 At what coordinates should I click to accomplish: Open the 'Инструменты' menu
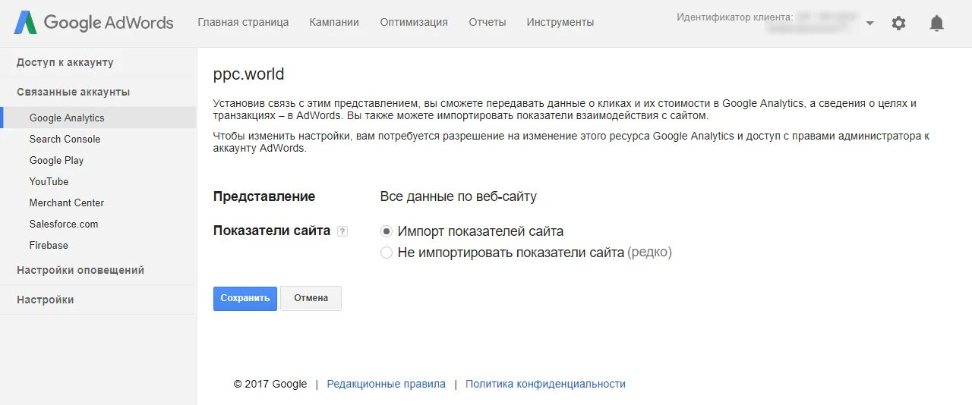click(560, 23)
